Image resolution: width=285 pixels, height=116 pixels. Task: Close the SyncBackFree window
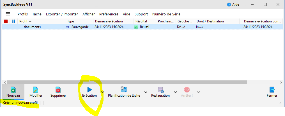pyautogui.click(x=278, y=4)
